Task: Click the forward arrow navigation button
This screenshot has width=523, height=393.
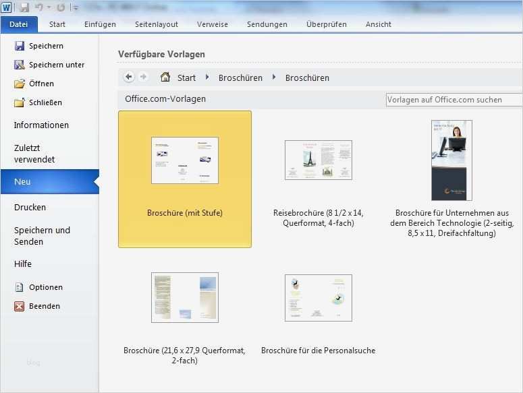Action: [x=142, y=78]
